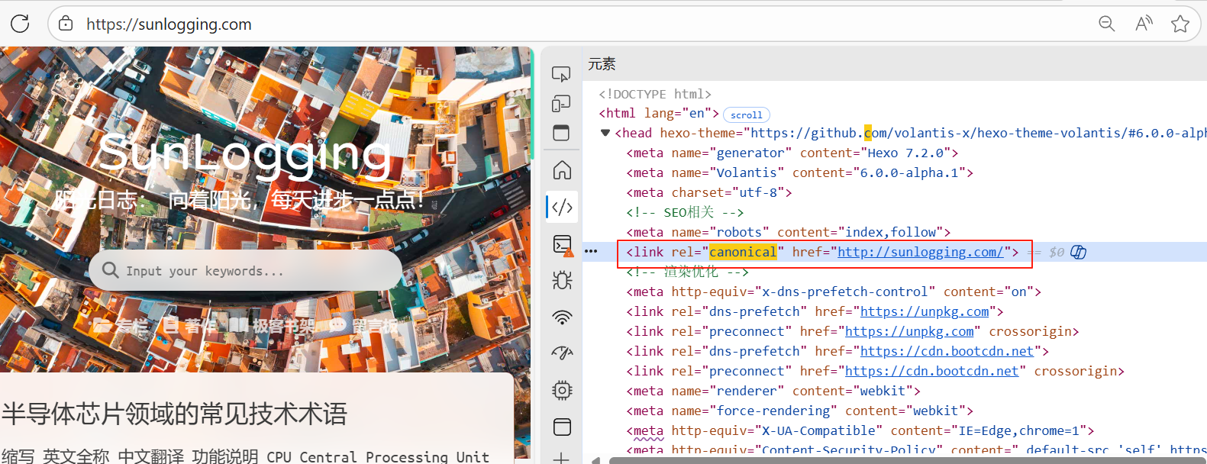Open the Network panel wifi icon
This screenshot has width=1207, height=464.
click(562, 317)
